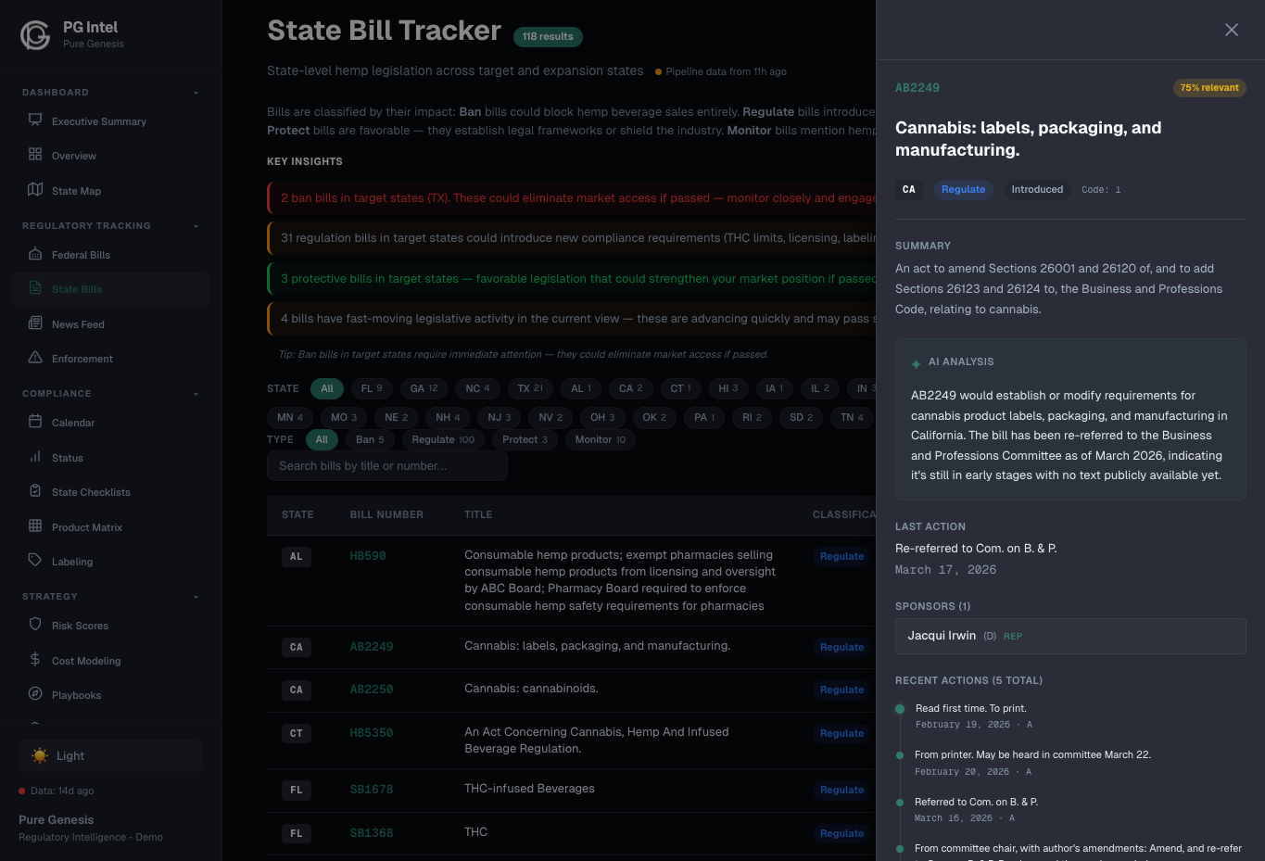The image size is (1265, 861).
Task: View the Product Matrix
Action: (88, 526)
